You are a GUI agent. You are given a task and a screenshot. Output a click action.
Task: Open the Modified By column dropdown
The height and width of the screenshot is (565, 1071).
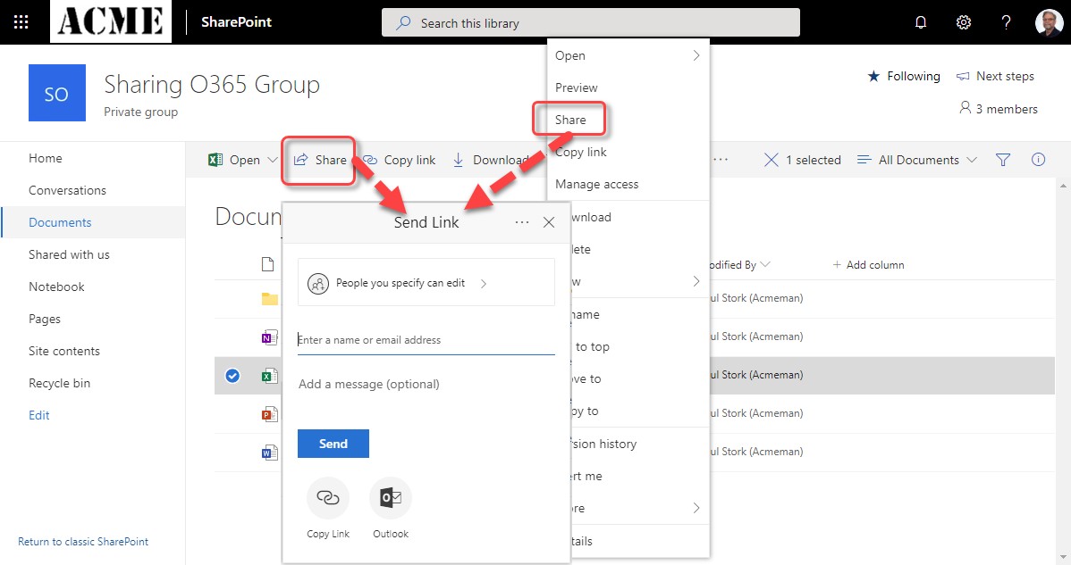[x=765, y=264]
